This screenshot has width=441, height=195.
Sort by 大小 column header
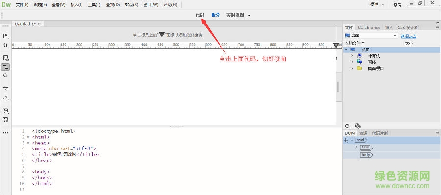coord(409,43)
